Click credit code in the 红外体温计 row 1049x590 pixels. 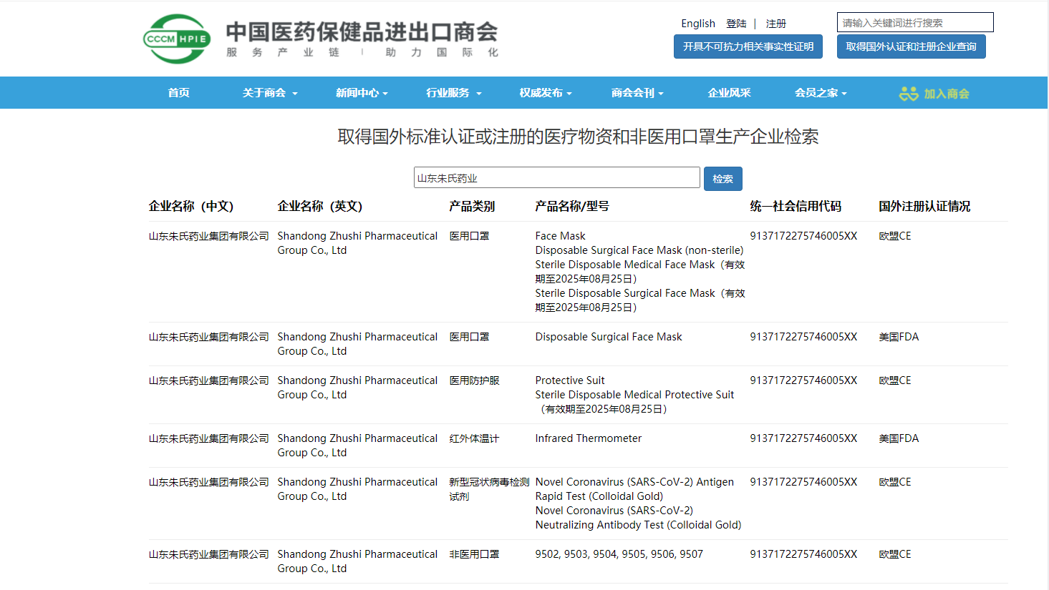tap(803, 438)
